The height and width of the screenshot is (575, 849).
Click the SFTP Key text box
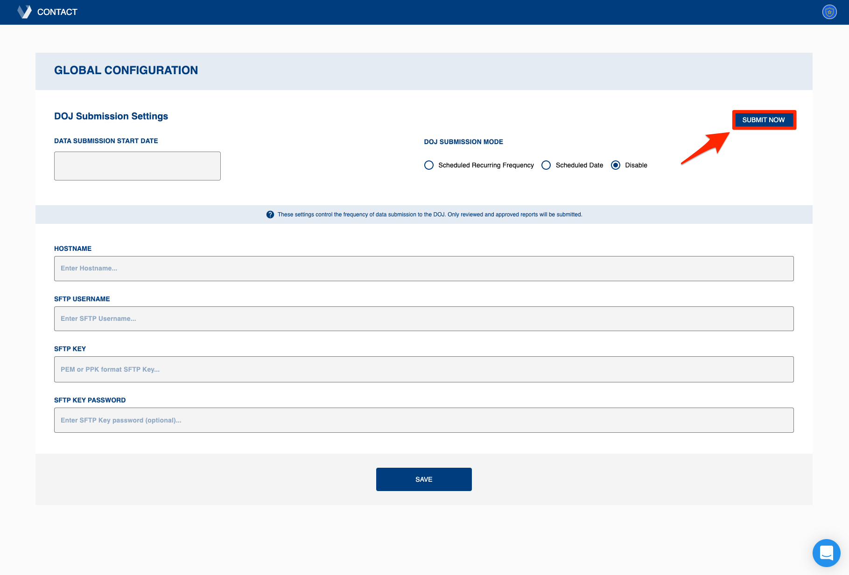coord(424,369)
